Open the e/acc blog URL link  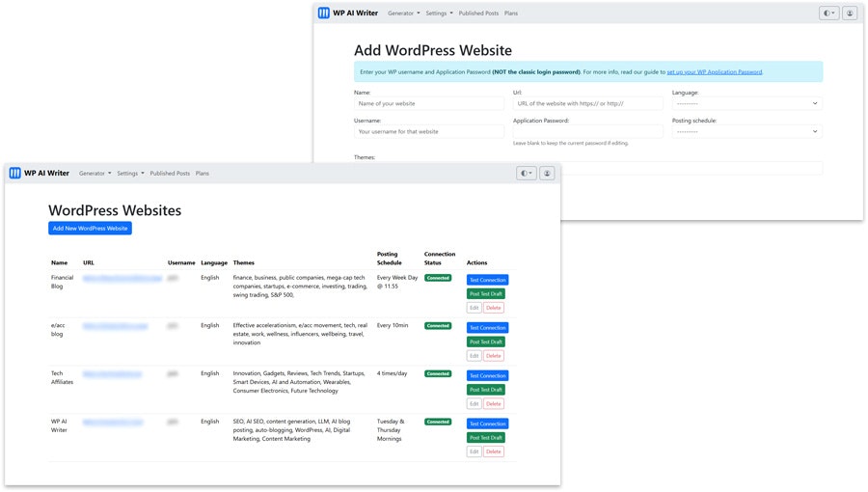[115, 326]
